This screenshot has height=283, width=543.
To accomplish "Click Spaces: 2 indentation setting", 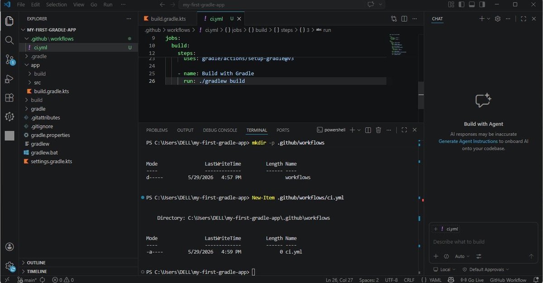I will coord(369,280).
